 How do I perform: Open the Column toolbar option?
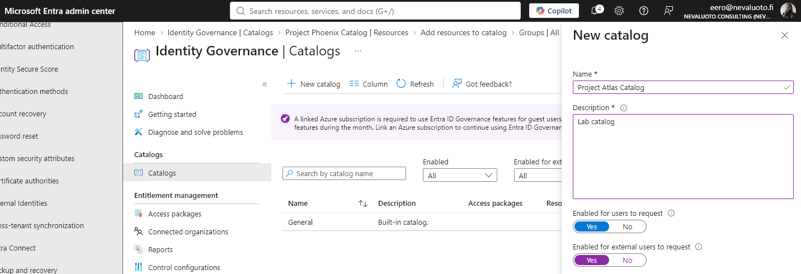coord(368,84)
